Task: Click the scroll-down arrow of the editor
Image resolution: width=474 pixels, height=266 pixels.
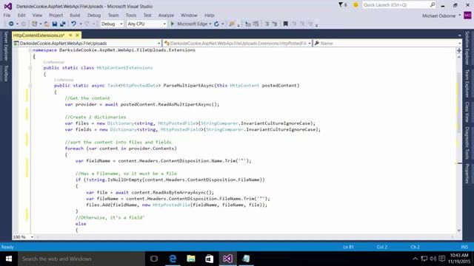Action: [x=459, y=231]
